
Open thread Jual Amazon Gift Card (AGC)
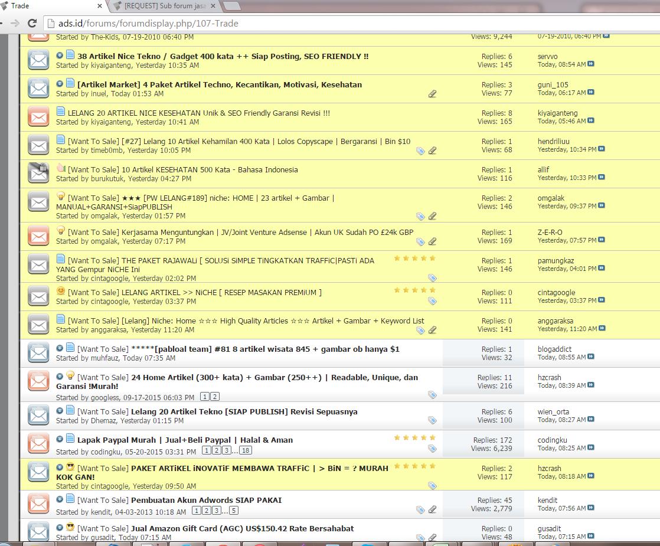coord(242,528)
